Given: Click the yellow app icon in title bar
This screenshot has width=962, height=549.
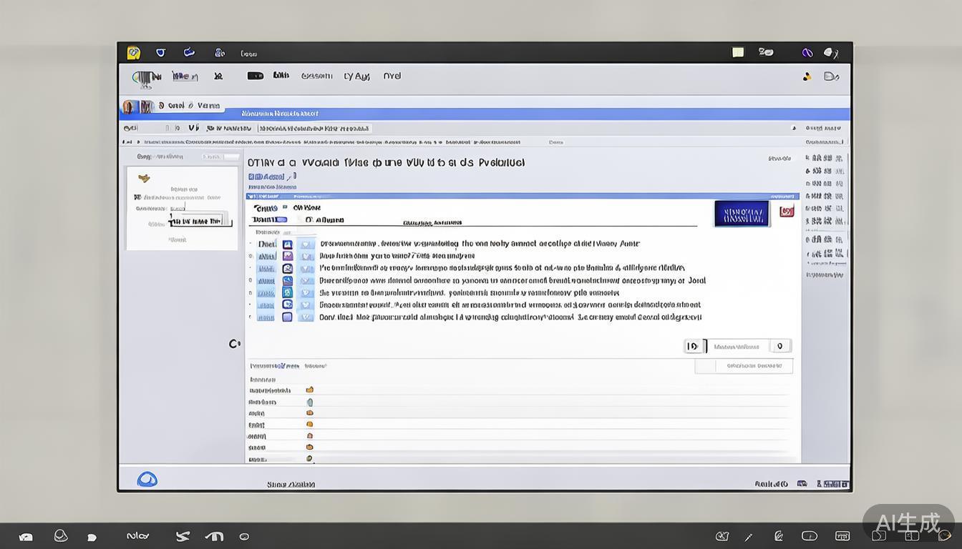Looking at the screenshot, I should [133, 53].
